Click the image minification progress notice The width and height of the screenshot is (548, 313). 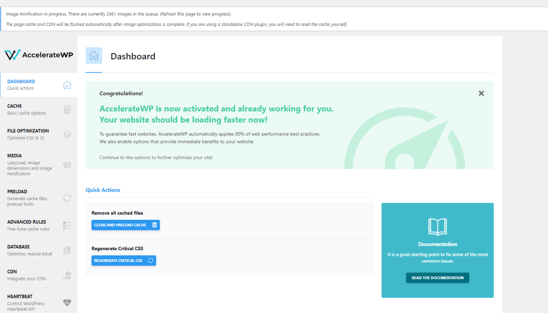[x=118, y=14]
